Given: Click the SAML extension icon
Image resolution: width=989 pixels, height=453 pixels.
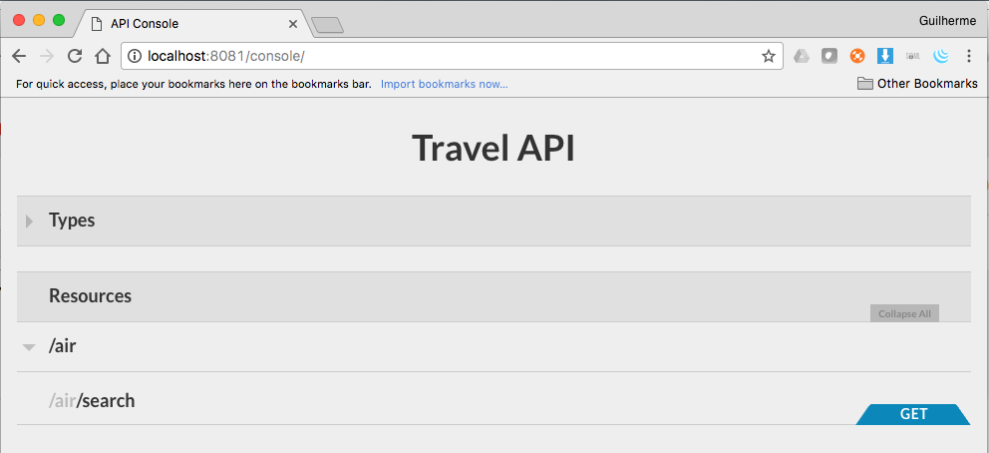Looking at the screenshot, I should 912,56.
